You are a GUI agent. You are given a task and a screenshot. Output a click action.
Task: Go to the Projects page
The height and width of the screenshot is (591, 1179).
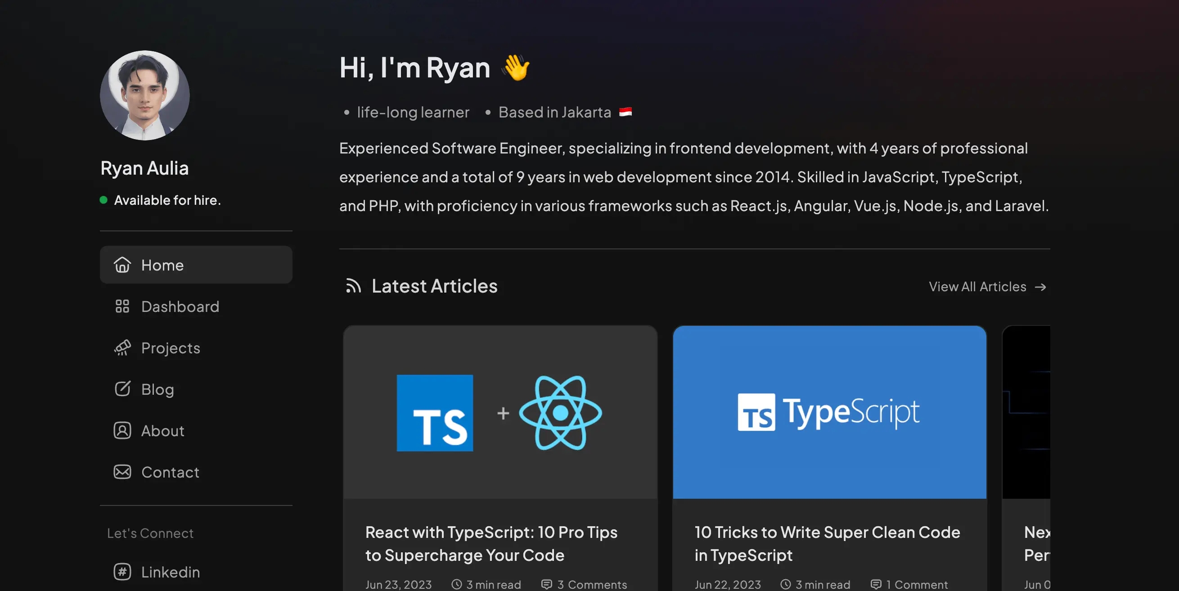pyautogui.click(x=171, y=348)
